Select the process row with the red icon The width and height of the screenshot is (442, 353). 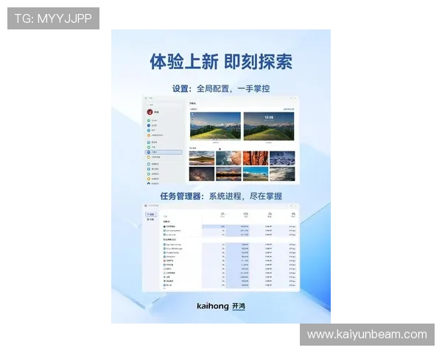pyautogui.click(x=230, y=260)
